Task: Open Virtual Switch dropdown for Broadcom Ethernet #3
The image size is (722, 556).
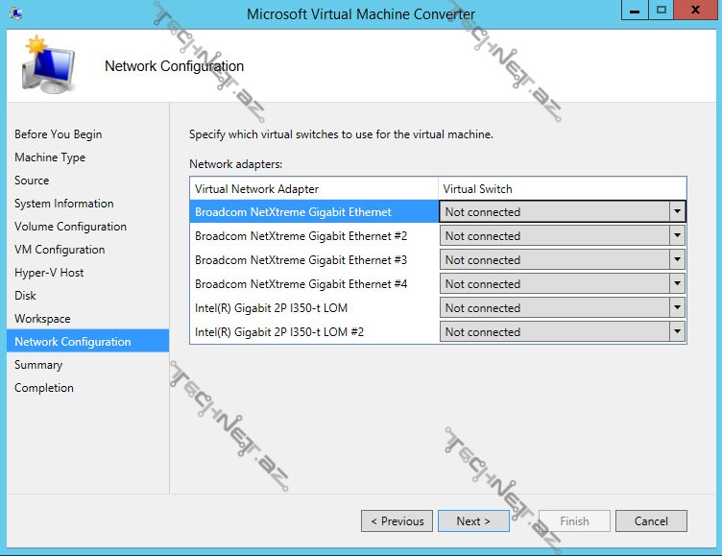Action: (677, 260)
